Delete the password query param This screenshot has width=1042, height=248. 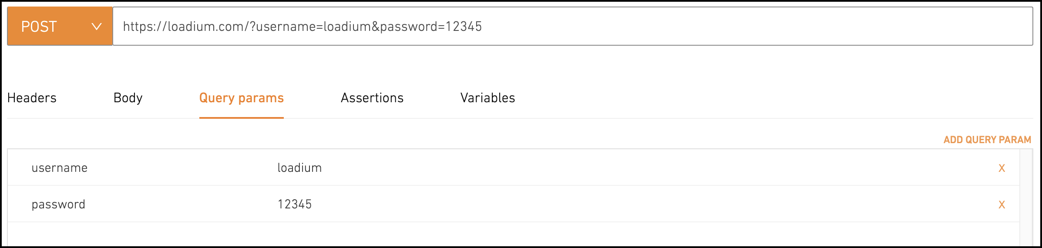coord(1002,204)
